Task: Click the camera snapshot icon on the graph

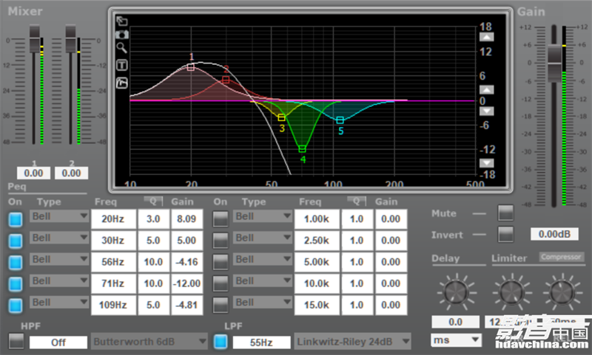Action: (x=121, y=34)
